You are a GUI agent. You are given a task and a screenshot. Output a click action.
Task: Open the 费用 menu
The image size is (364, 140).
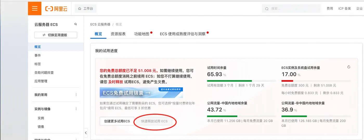330,9
